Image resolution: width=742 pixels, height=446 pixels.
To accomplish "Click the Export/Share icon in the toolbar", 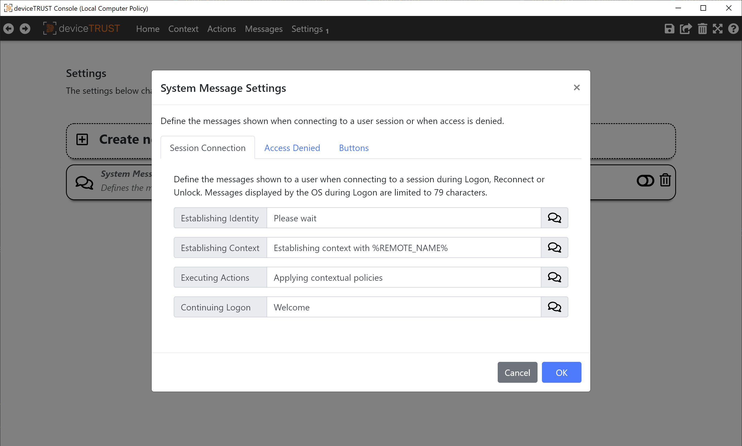I will click(686, 29).
